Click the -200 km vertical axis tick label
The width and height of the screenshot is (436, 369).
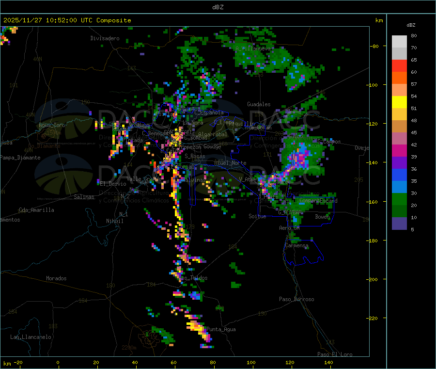372,279
